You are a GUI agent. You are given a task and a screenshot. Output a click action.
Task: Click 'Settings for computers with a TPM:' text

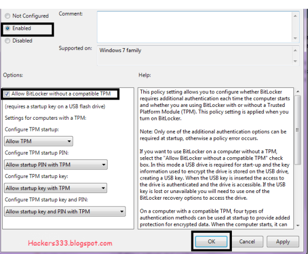click(45, 118)
